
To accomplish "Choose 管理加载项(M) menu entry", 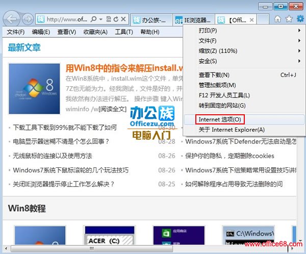I will tap(244, 85).
